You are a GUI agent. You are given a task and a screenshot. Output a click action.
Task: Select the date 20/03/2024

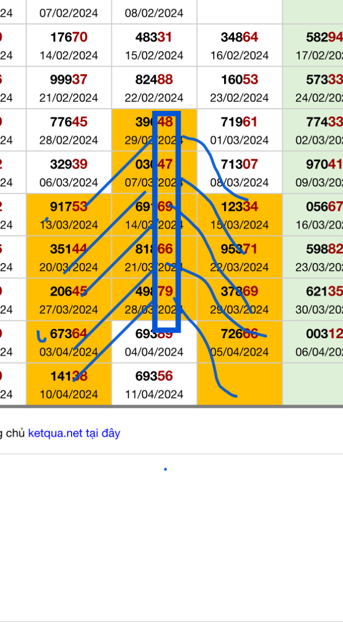point(69,268)
